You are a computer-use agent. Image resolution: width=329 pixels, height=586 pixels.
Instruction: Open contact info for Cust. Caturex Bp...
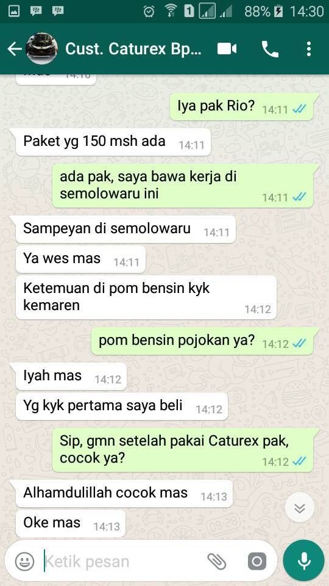133,49
